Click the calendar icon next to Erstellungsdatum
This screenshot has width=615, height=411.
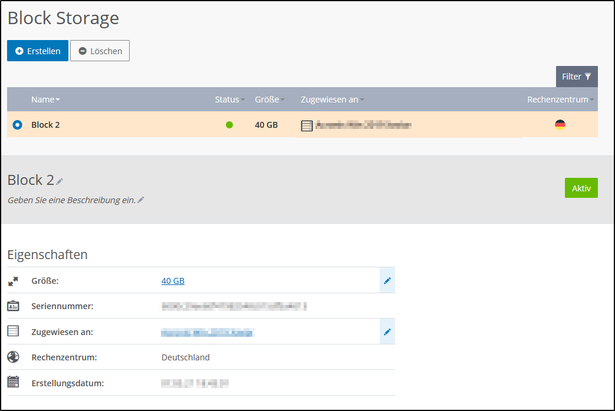coord(13,383)
